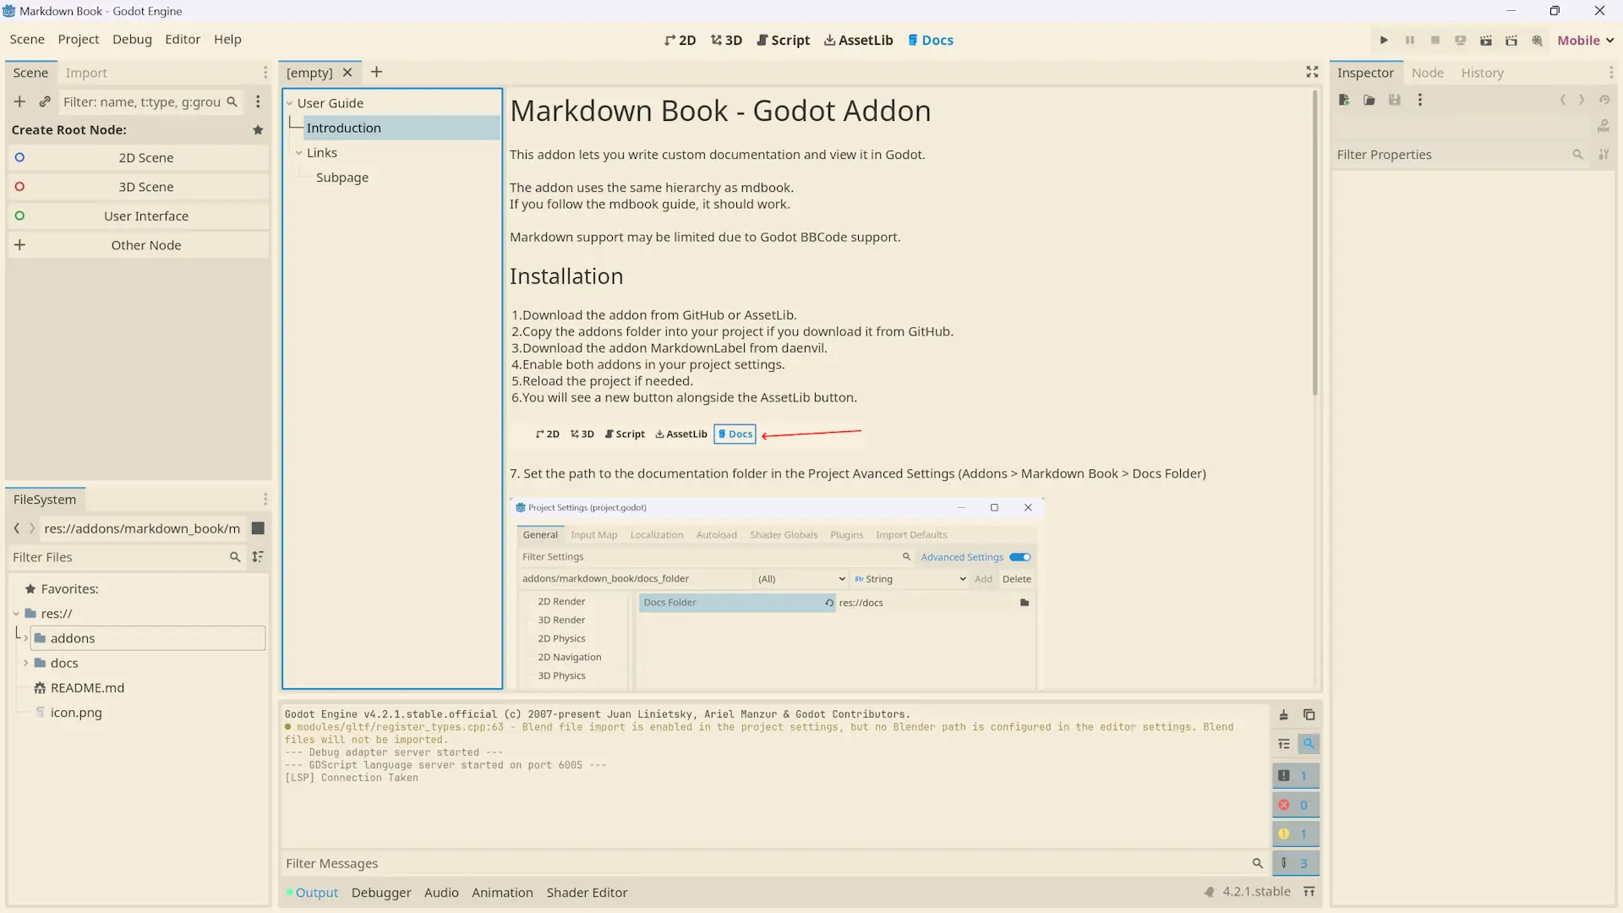Collapse the res:// root folder

tap(16, 614)
